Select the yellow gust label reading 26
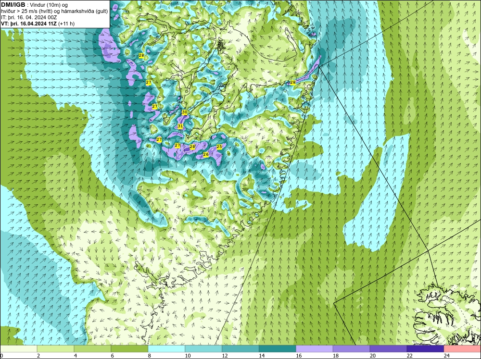 click(x=206, y=154)
